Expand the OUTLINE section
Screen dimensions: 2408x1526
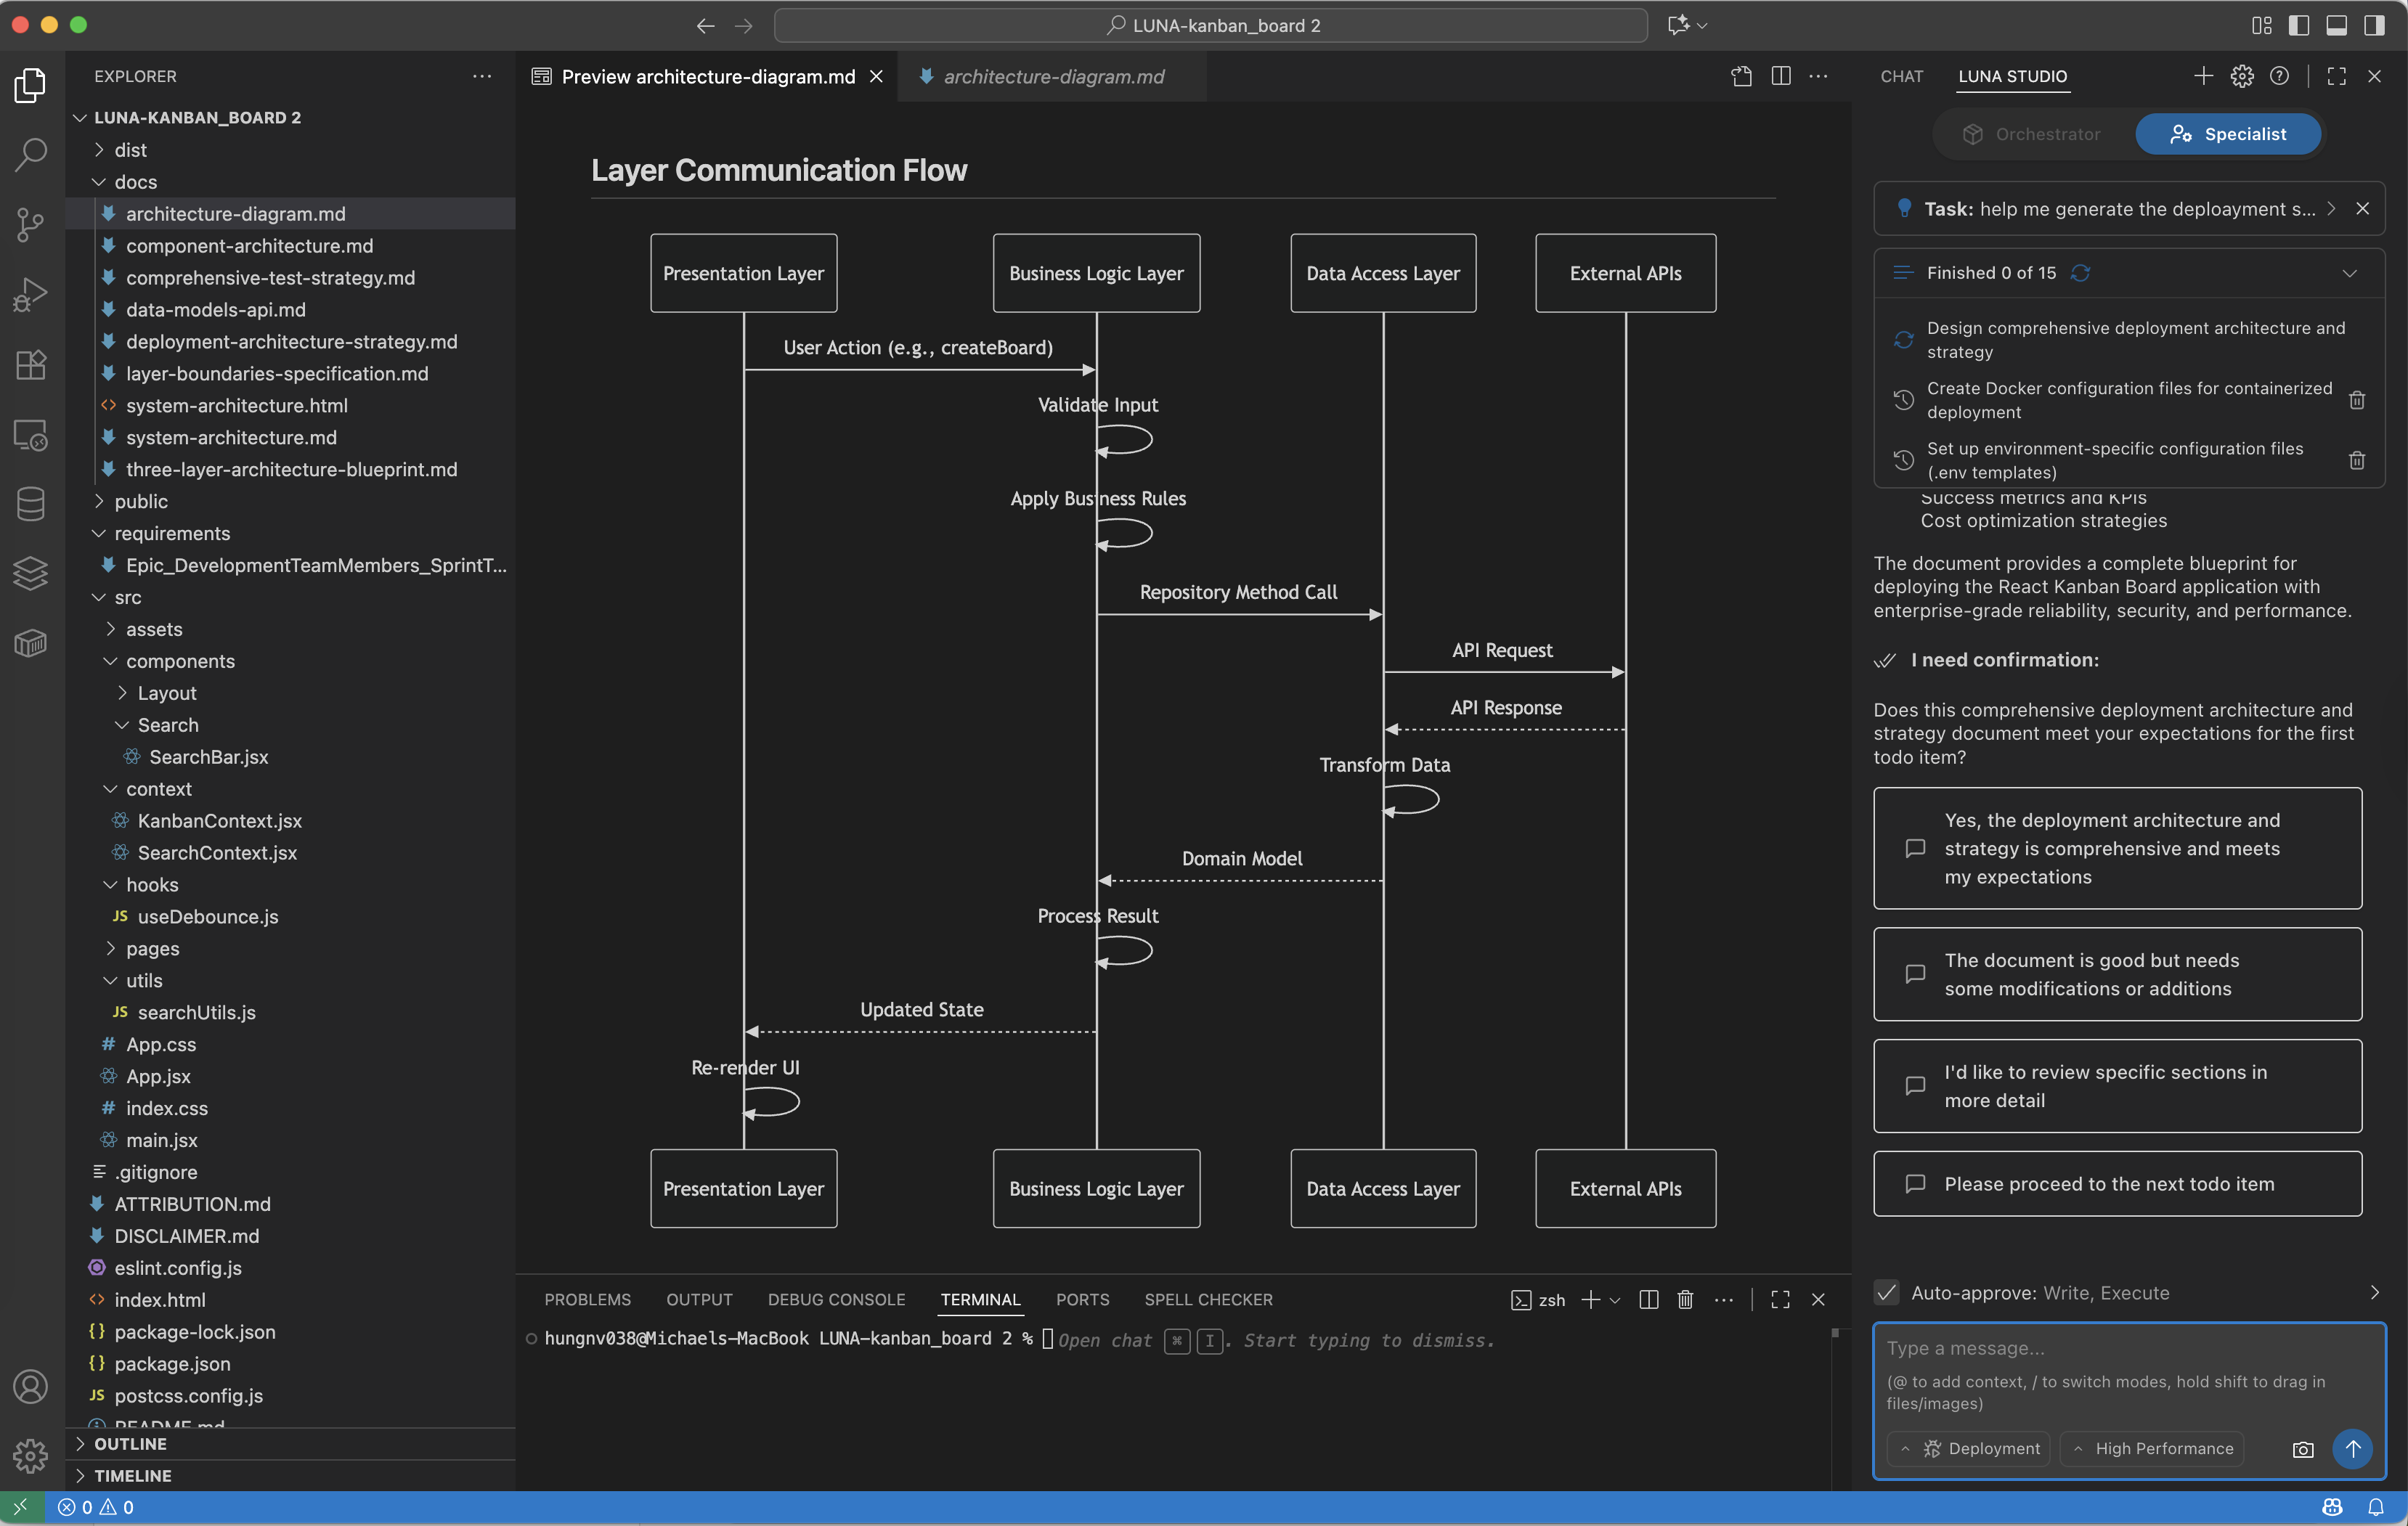[x=130, y=1444]
